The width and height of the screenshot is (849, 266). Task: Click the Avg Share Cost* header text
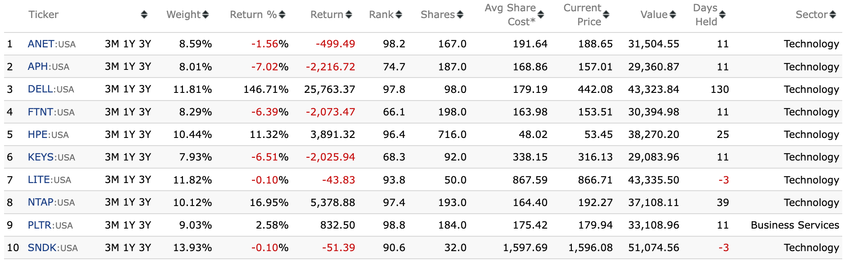pos(510,14)
